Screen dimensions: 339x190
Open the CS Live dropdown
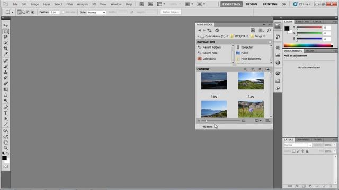(302, 4)
